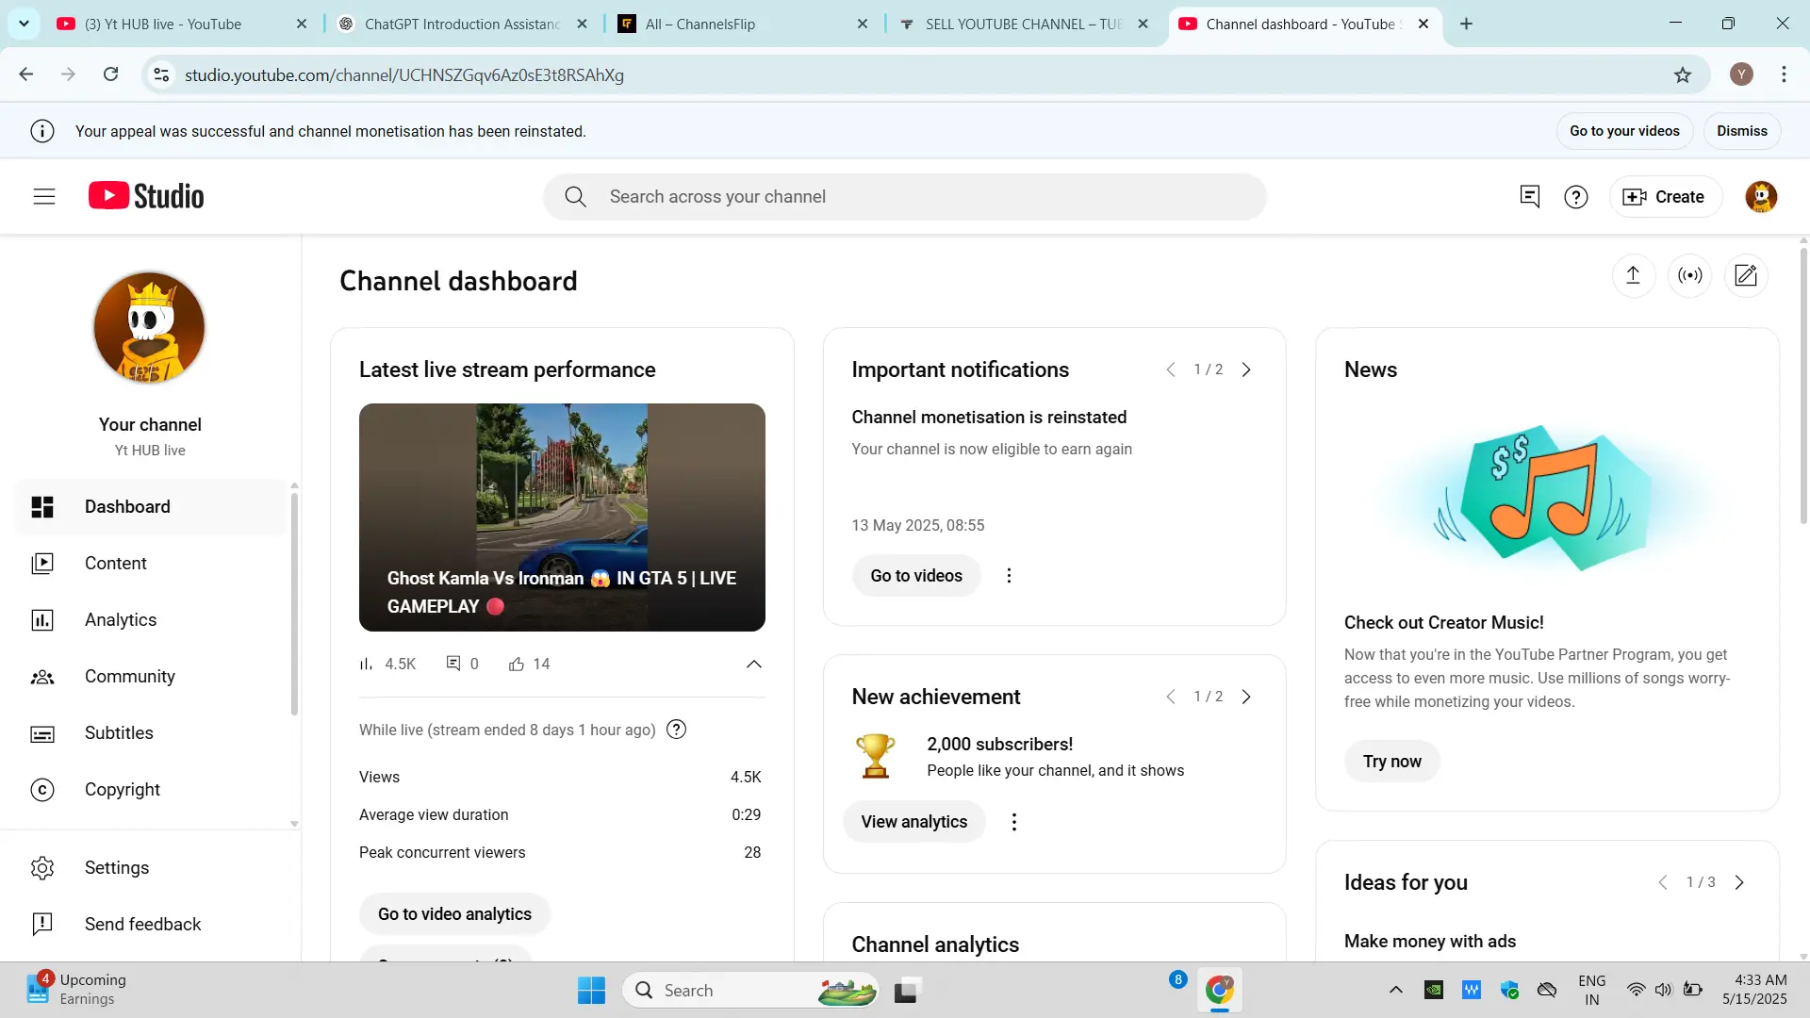This screenshot has width=1810, height=1018.
Task: Reload the page with the refresh icon
Action: pyautogui.click(x=110, y=74)
